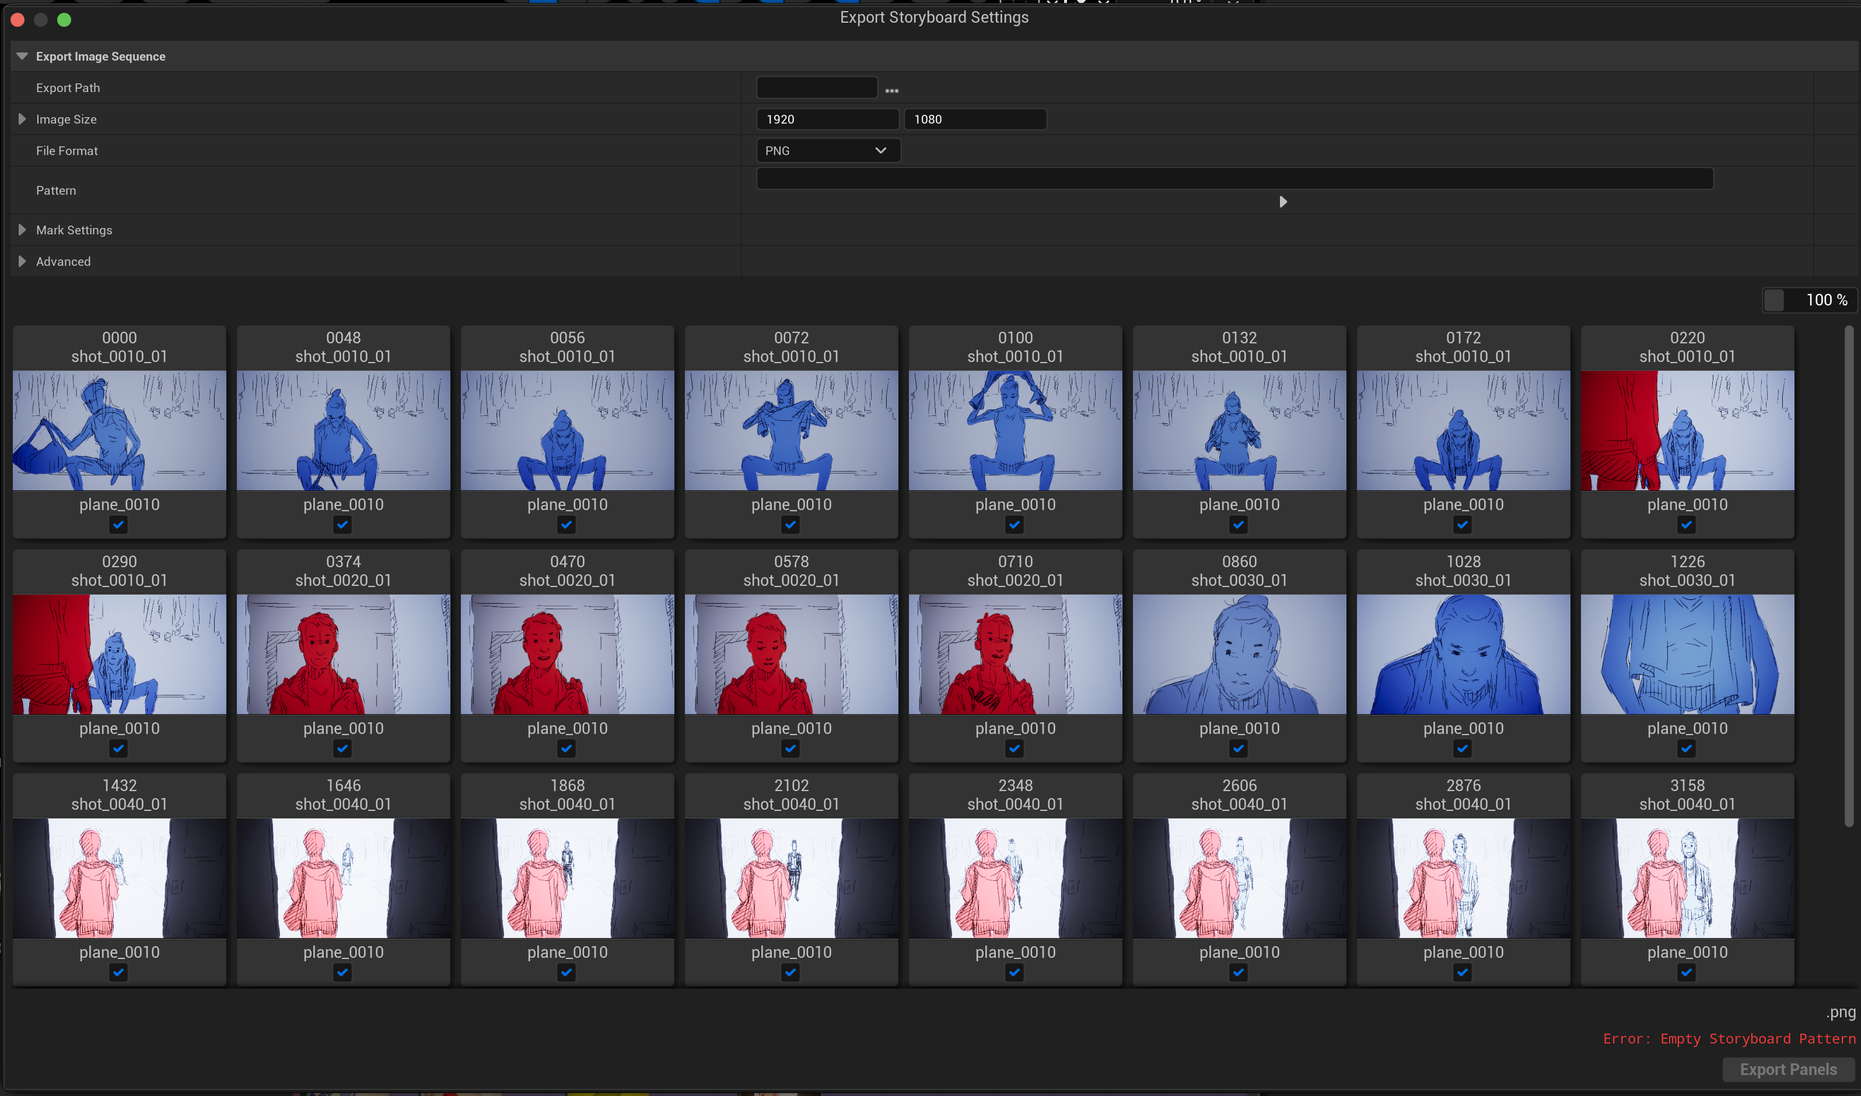Expand the Advanced section
The height and width of the screenshot is (1096, 1861).
[x=22, y=261]
